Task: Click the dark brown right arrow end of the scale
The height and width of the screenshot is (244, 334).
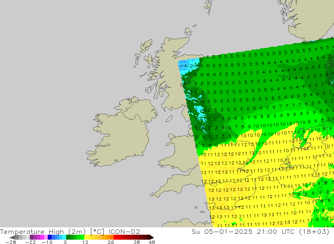Action: pyautogui.click(x=152, y=237)
